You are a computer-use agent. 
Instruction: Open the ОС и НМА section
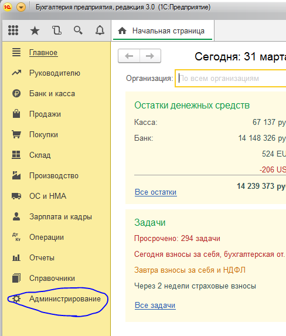point(48,196)
